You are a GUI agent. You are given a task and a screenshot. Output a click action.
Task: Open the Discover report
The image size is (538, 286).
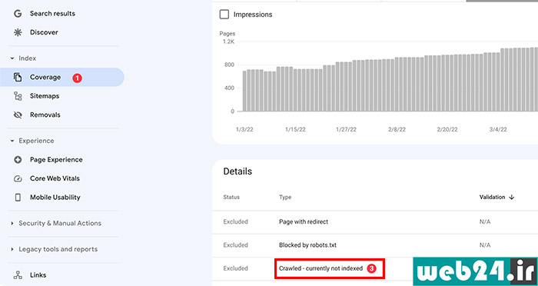click(44, 32)
